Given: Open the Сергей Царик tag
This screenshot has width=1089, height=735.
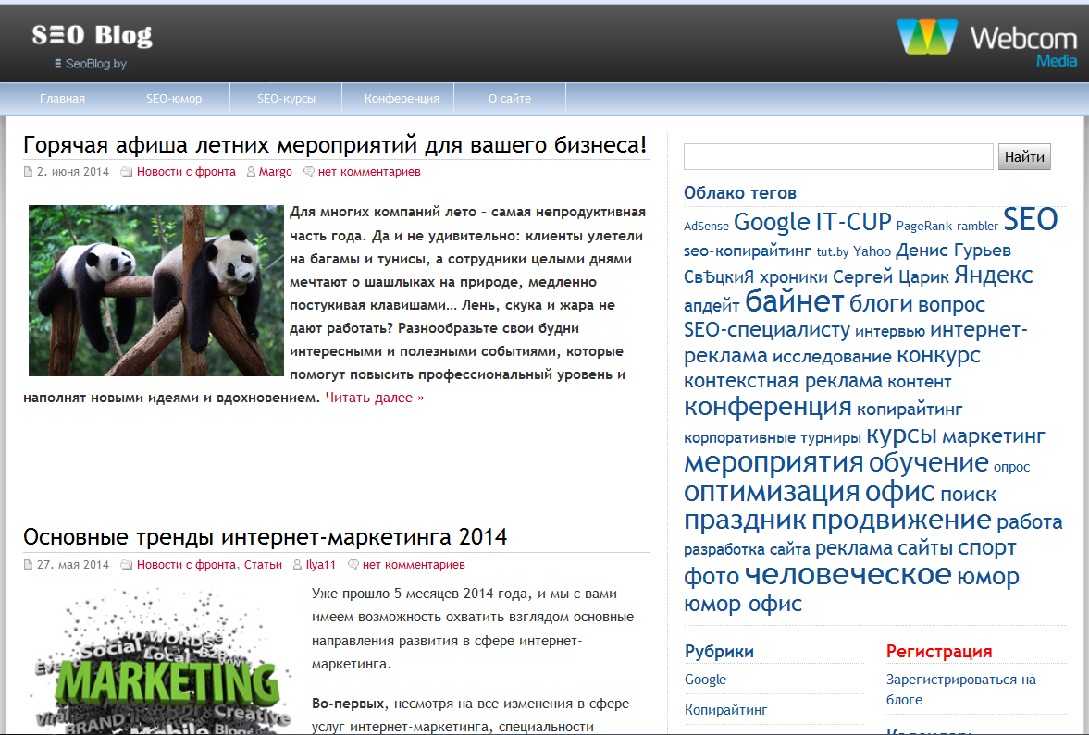Looking at the screenshot, I should (x=890, y=277).
